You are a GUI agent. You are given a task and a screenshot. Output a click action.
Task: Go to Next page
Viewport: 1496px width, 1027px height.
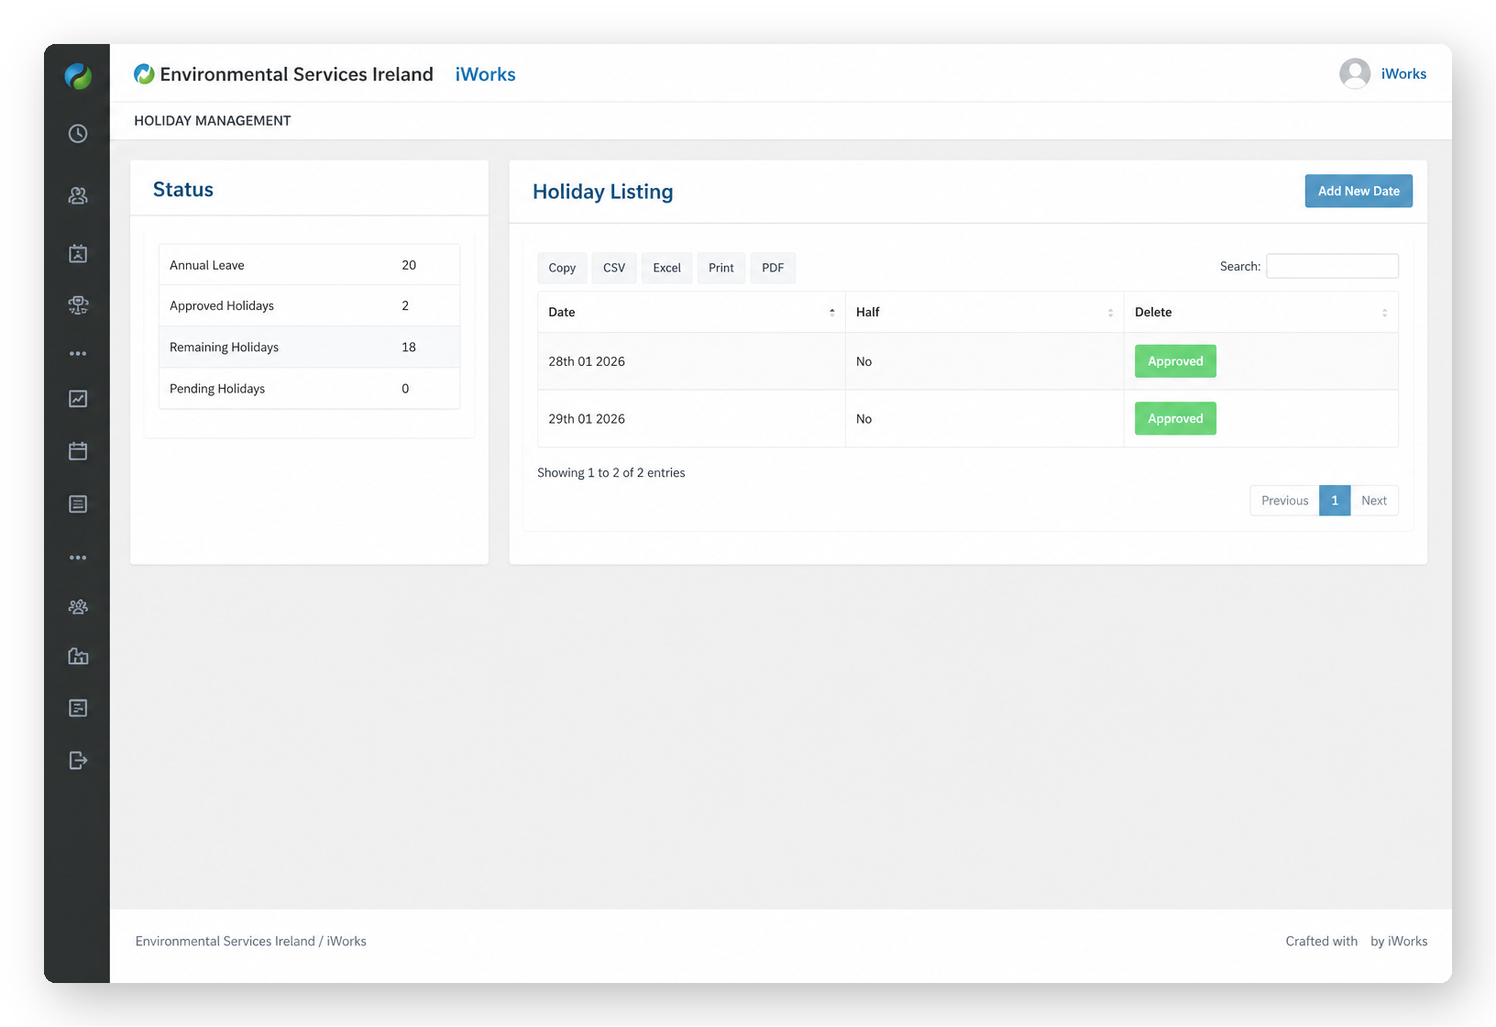click(x=1374, y=501)
